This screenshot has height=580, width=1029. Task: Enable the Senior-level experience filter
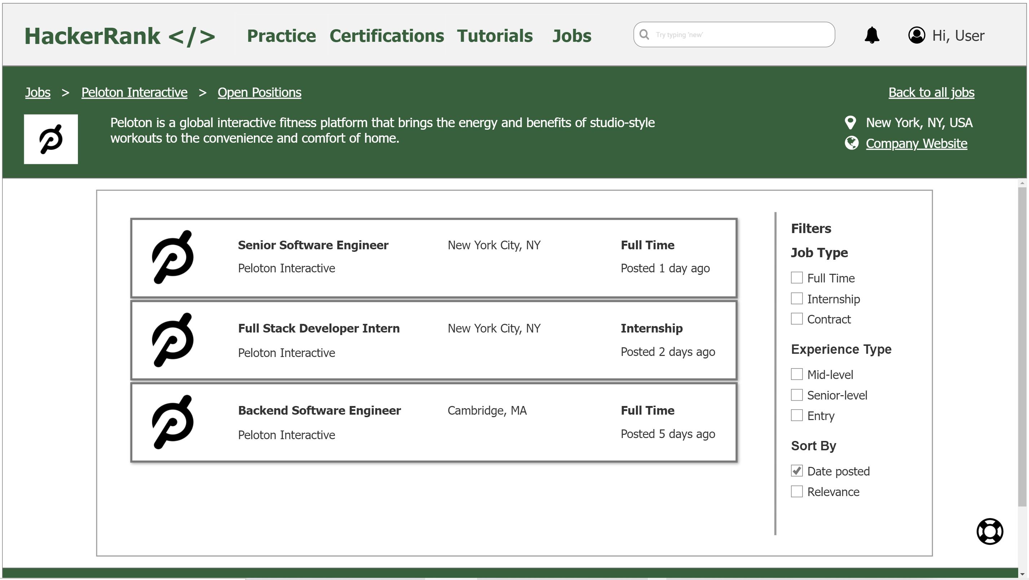(796, 394)
